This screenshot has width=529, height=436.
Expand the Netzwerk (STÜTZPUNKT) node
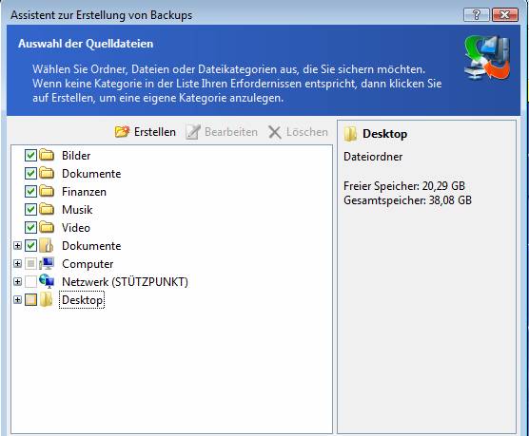click(x=17, y=281)
